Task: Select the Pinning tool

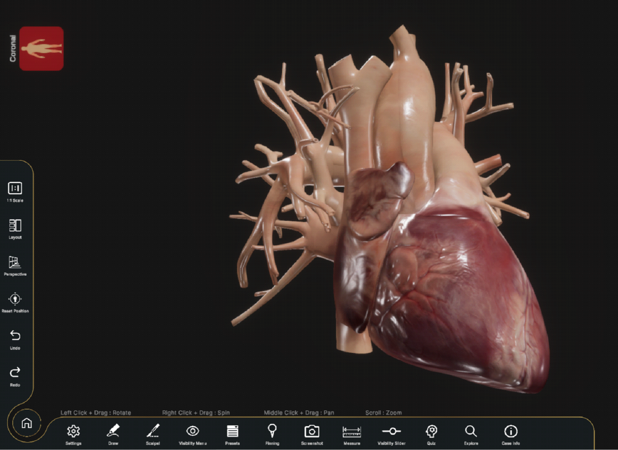Action: tap(272, 432)
